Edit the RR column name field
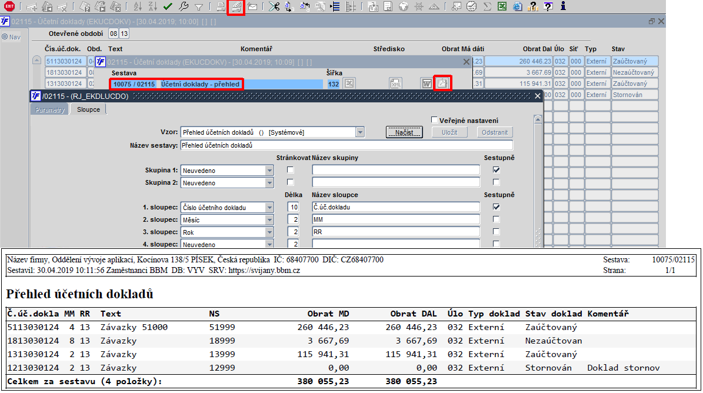The image size is (703, 393). click(396, 232)
